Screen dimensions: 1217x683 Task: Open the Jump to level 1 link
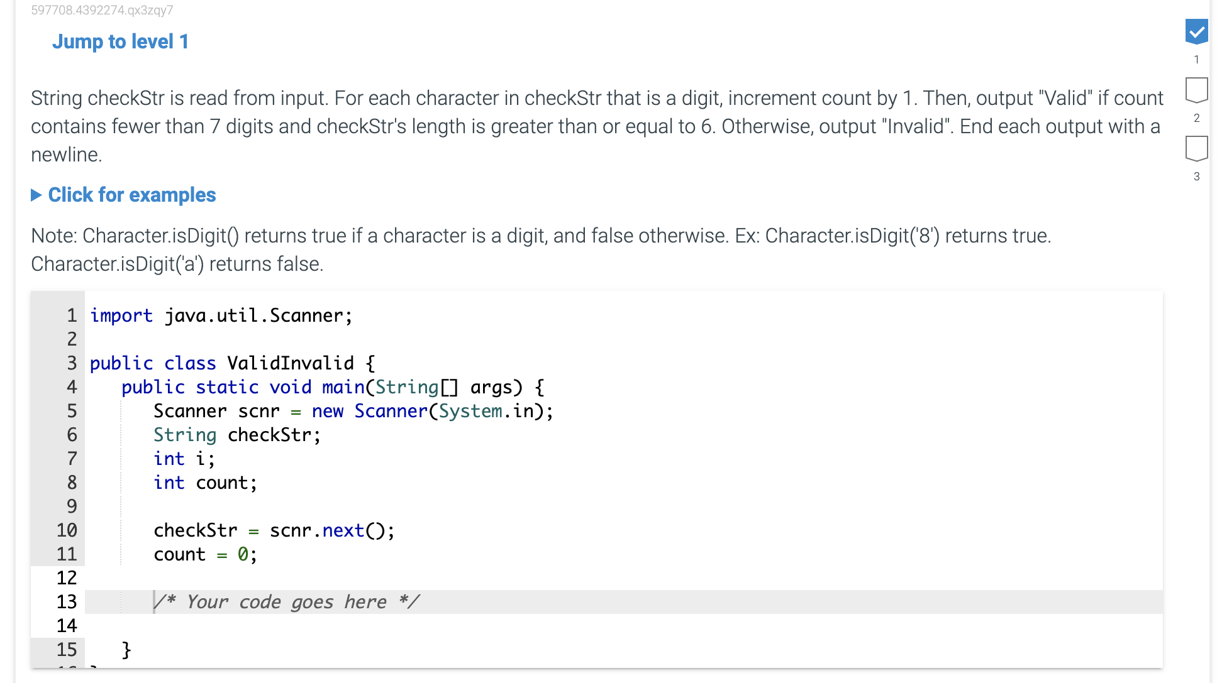click(120, 41)
